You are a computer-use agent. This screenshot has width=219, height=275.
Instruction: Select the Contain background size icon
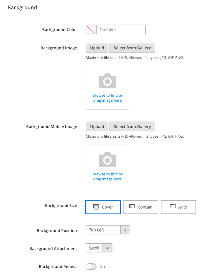pyautogui.click(x=132, y=207)
